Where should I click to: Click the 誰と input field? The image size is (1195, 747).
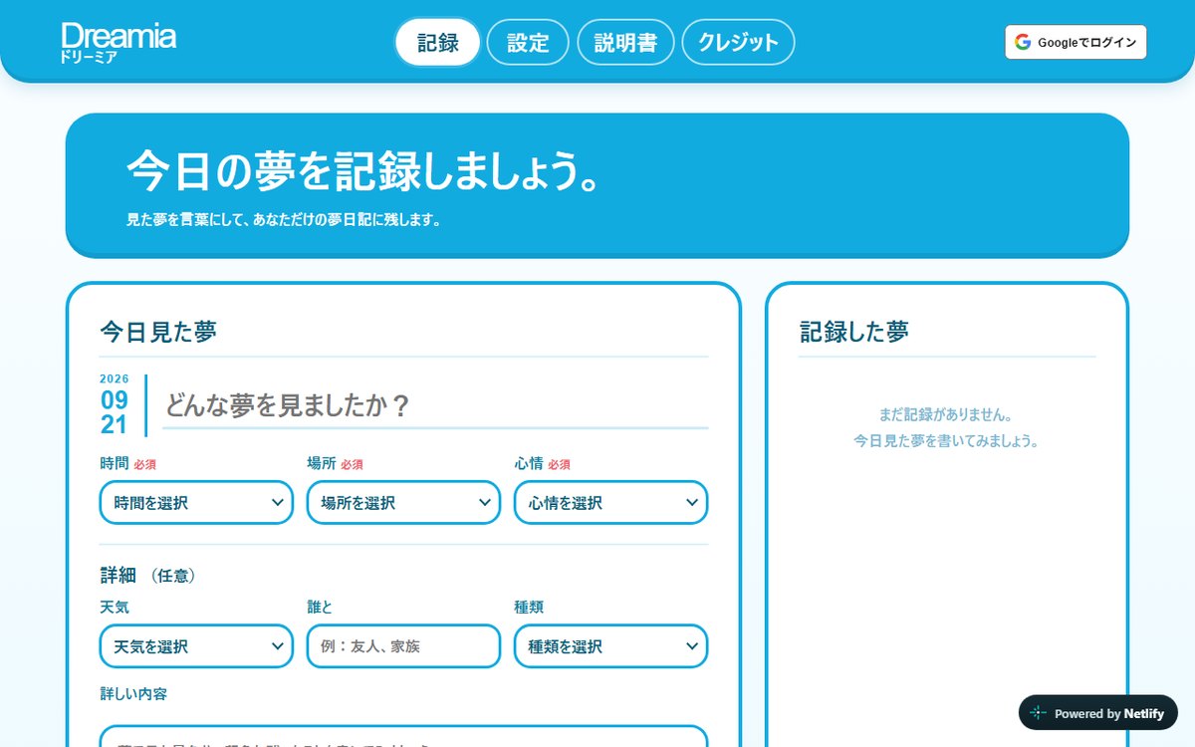(x=403, y=646)
